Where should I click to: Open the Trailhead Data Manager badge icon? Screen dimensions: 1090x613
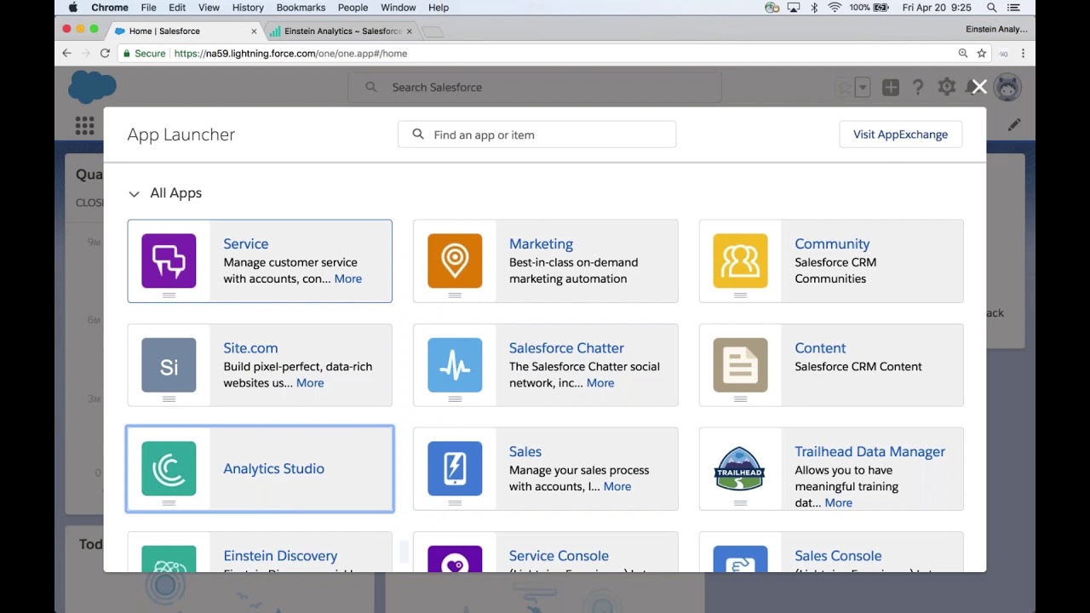740,468
